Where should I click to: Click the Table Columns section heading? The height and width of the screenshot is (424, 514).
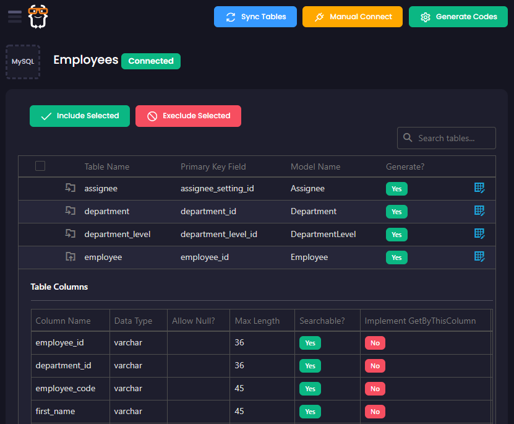point(59,287)
